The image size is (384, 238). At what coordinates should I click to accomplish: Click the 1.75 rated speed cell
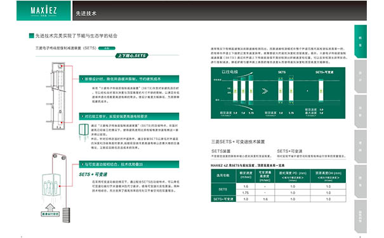pos(246,193)
